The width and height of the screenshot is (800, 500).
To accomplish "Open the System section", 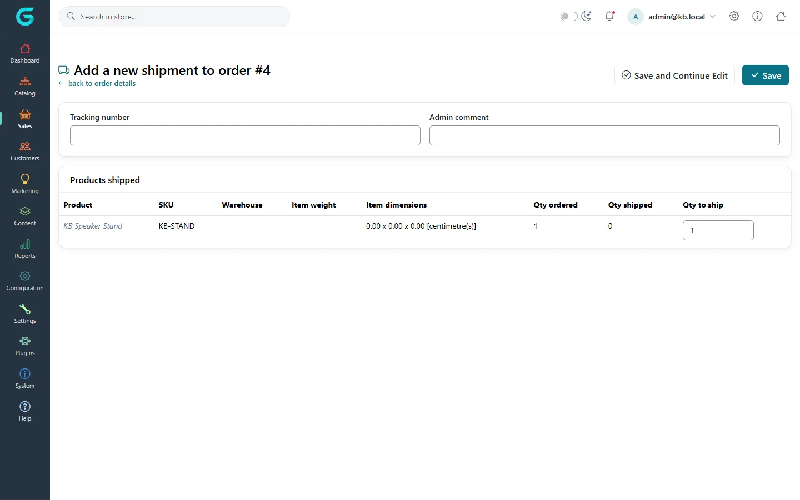I will pyautogui.click(x=25, y=379).
